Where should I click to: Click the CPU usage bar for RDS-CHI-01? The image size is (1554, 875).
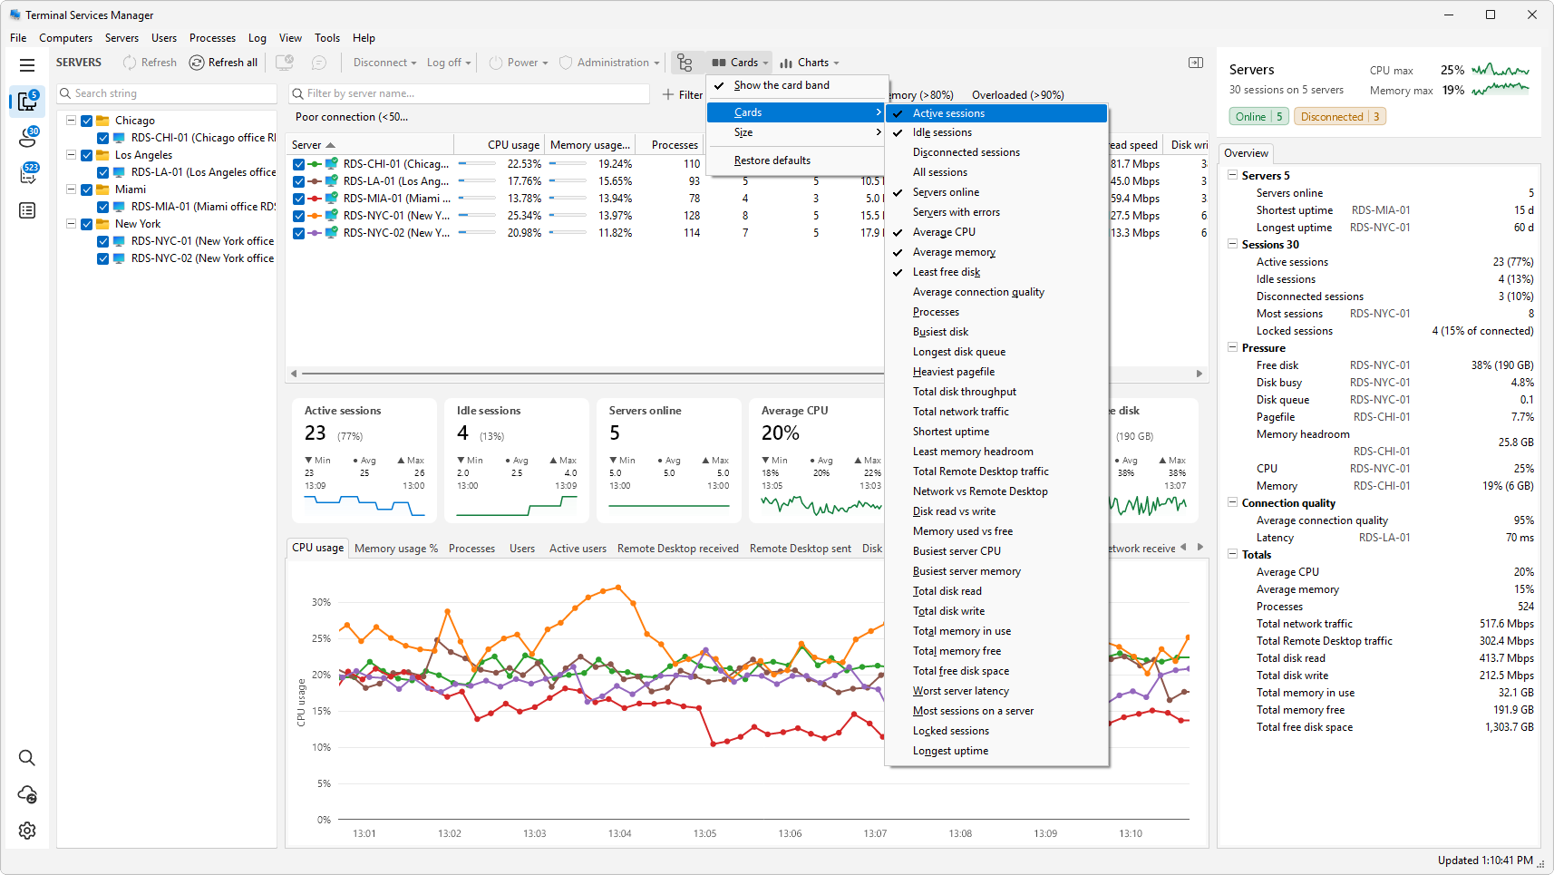(x=477, y=164)
